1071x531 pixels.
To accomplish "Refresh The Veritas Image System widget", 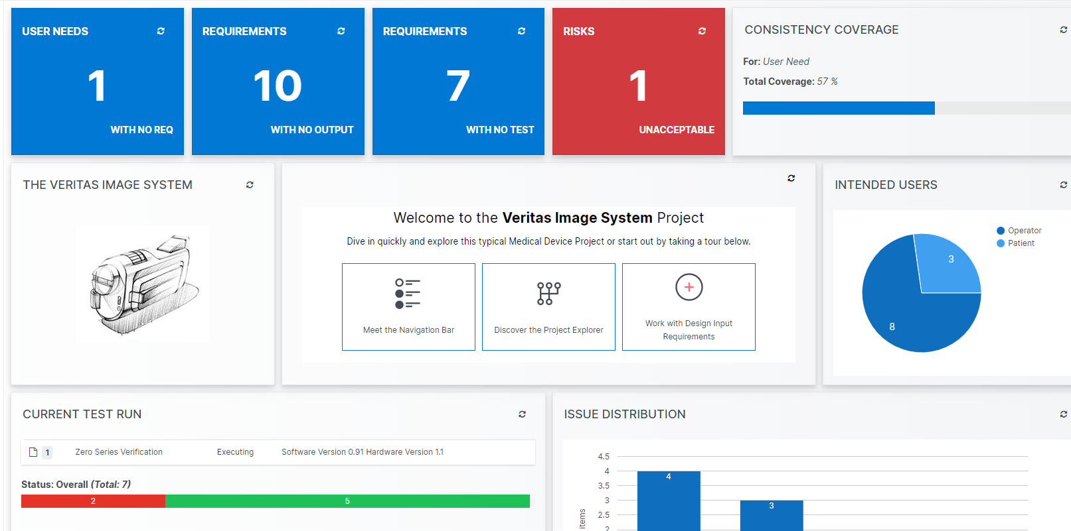I will pyautogui.click(x=250, y=185).
